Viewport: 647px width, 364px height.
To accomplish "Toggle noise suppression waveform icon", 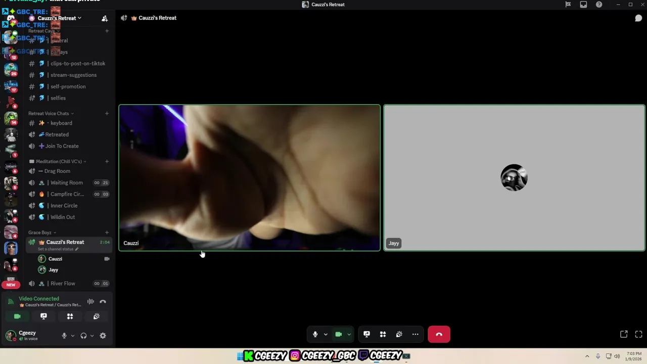I will [90, 302].
